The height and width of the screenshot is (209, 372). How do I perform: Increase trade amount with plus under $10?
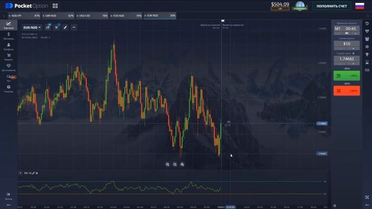tap(353, 49)
